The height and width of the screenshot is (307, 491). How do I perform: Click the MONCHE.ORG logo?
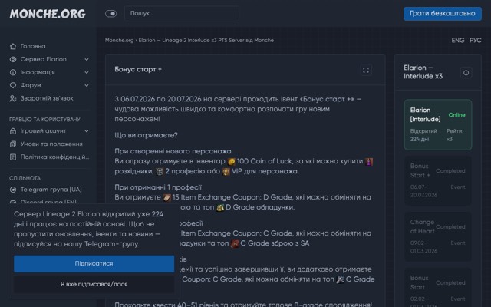48,14
